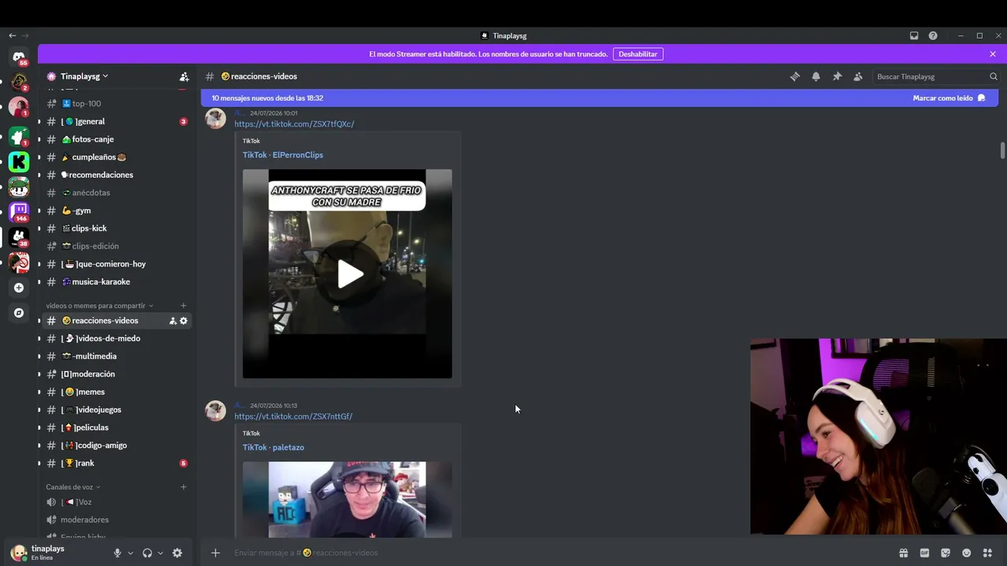The height and width of the screenshot is (566, 1007).
Task: Open the clips-kick channel
Action: 116,228
